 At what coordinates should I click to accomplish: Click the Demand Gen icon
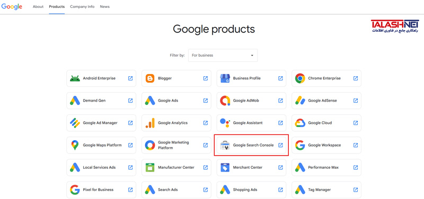(75, 101)
